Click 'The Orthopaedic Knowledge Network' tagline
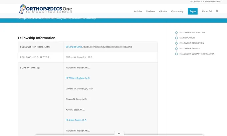Viewport: 227px width, 136px height. pos(49,12)
